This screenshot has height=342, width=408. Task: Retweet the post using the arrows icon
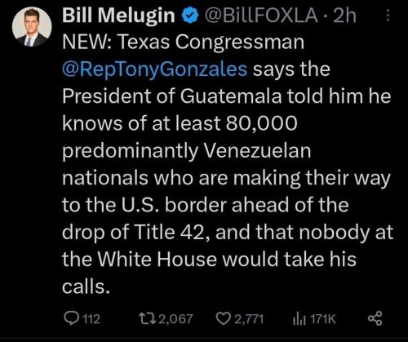point(148,318)
